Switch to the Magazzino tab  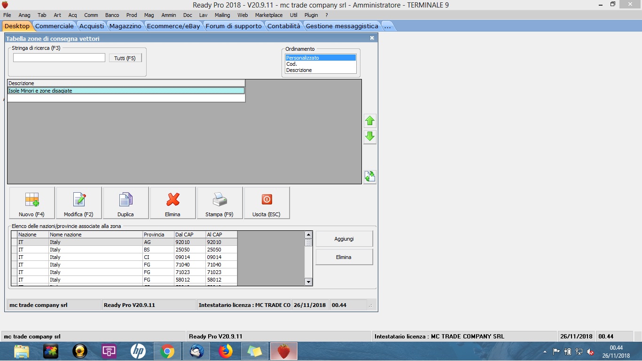pos(125,26)
